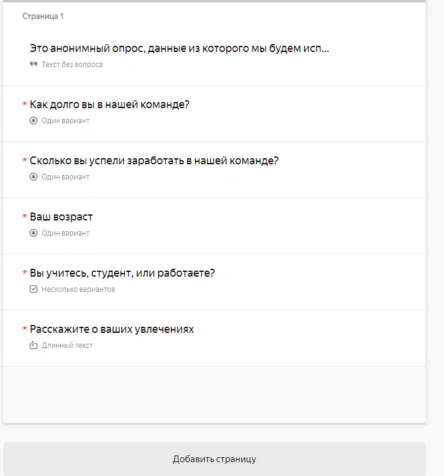Click the 'Страница 1' page label
Screen dimensions: 444x476
(x=43, y=16)
